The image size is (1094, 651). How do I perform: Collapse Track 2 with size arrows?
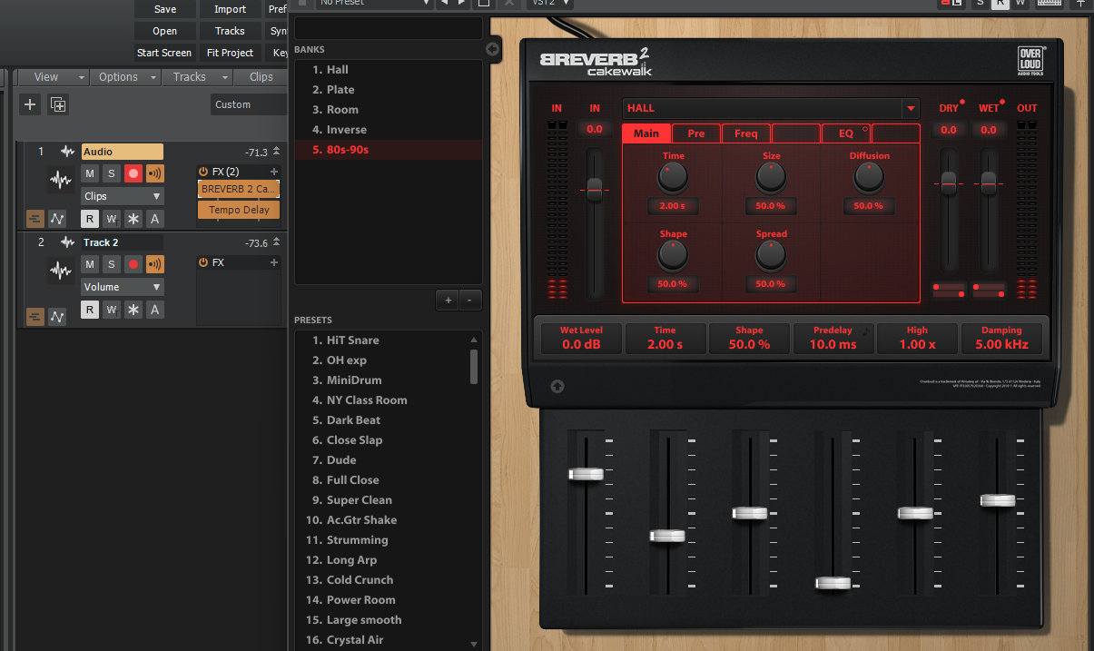(x=277, y=242)
